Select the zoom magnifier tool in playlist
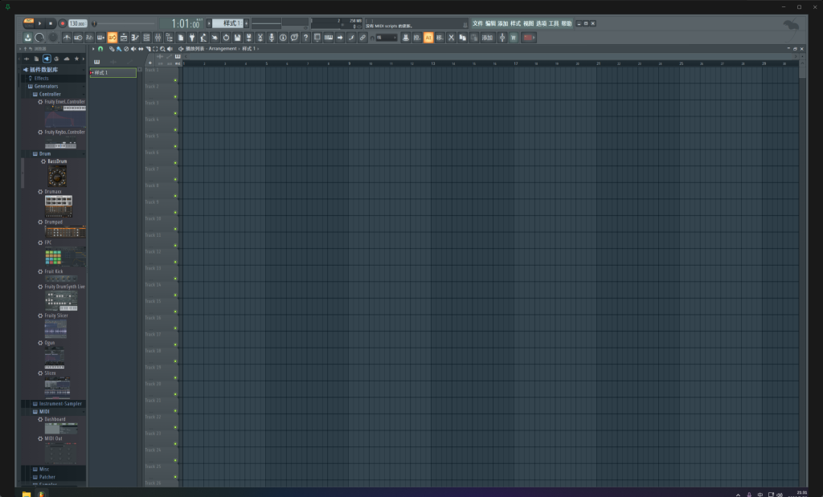The image size is (823, 497). click(x=162, y=49)
